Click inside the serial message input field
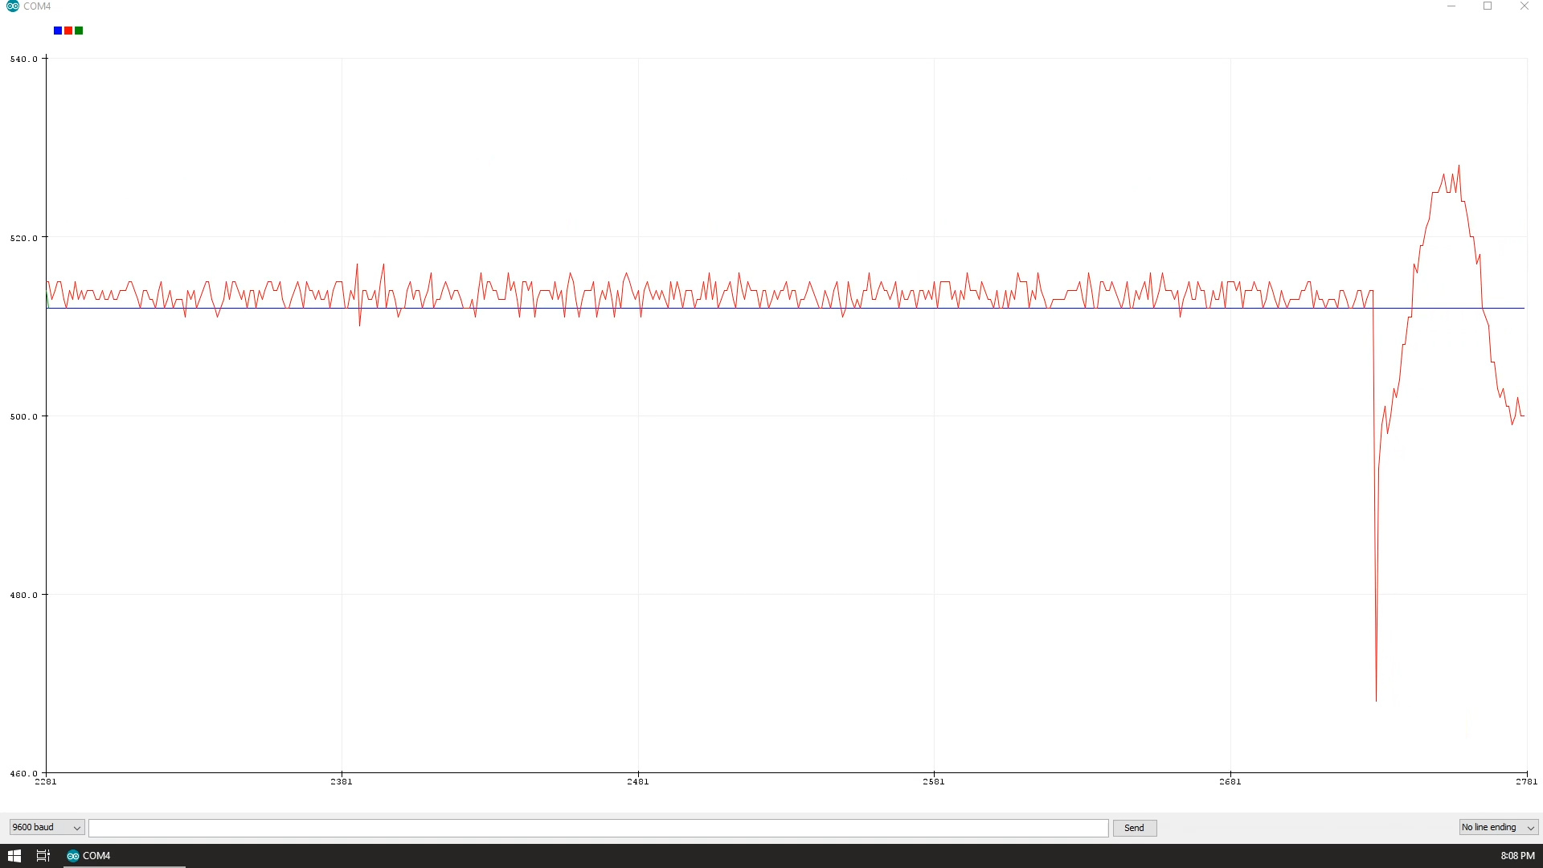The width and height of the screenshot is (1543, 868). [599, 828]
